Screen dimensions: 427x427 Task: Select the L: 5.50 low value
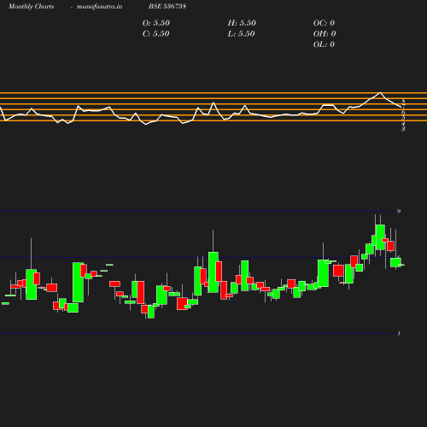[x=241, y=34]
